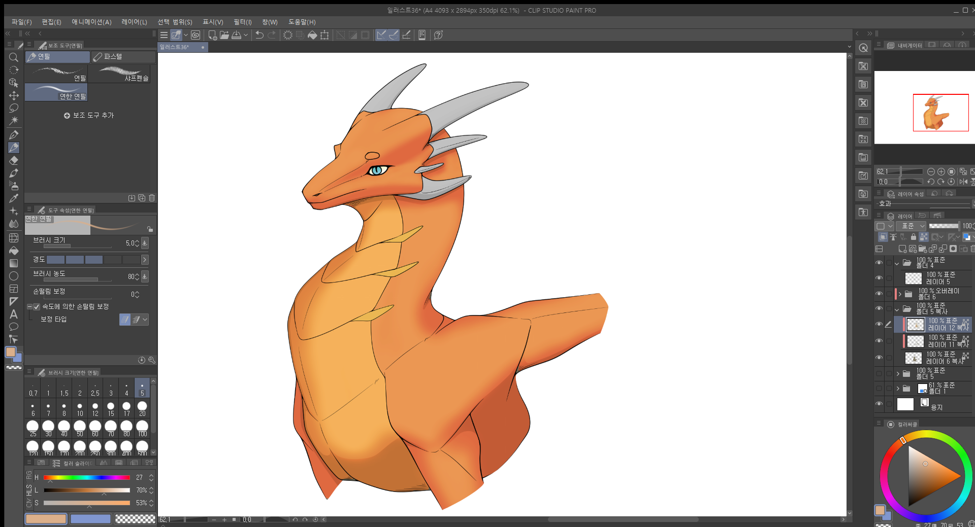Open the 파일(F) menu
The width and height of the screenshot is (975, 527).
[21, 22]
